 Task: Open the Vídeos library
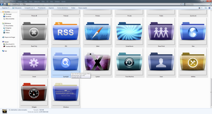[6, 32]
